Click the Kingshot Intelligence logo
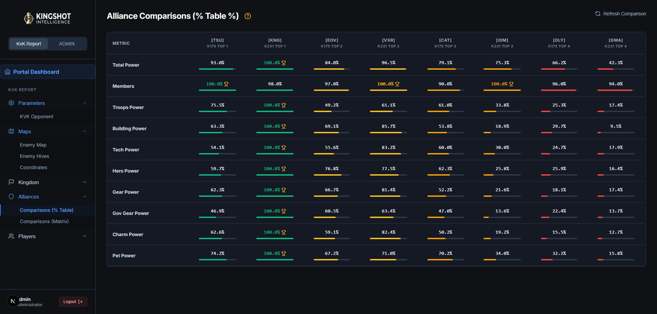This screenshot has width=657, height=314. tap(48, 18)
